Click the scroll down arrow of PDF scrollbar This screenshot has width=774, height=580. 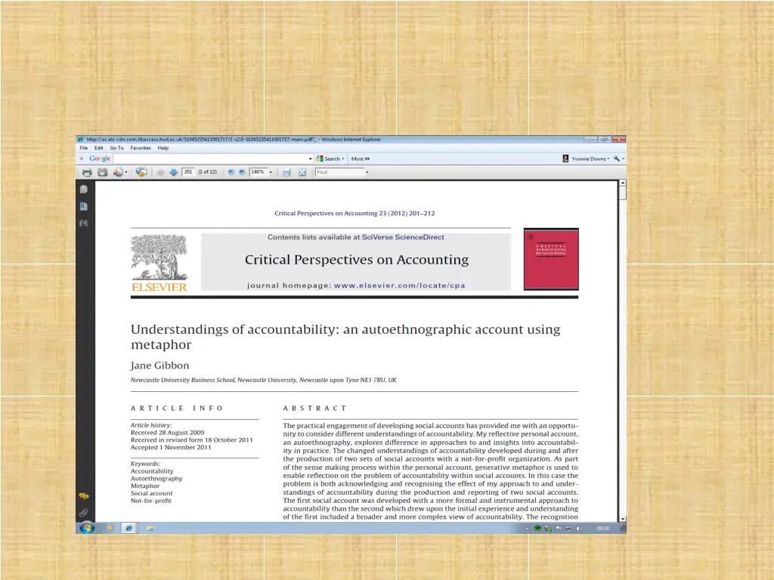tap(623, 518)
